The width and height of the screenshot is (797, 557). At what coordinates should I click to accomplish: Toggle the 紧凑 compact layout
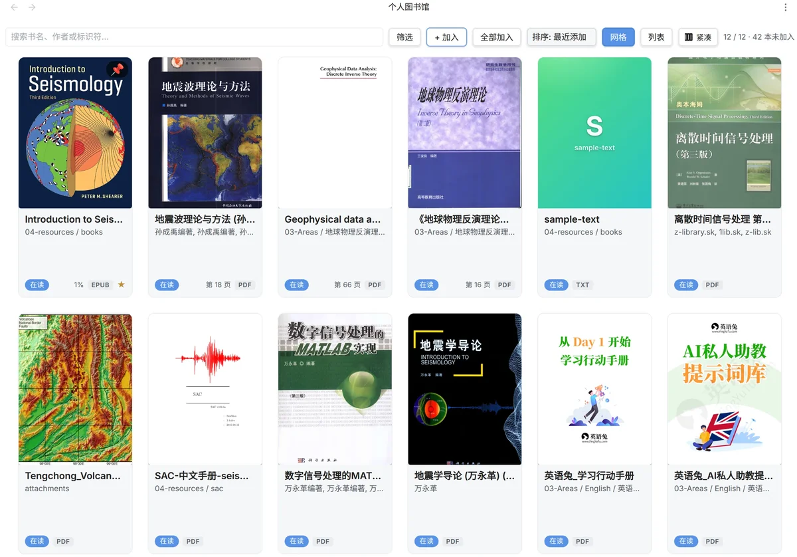(x=697, y=37)
